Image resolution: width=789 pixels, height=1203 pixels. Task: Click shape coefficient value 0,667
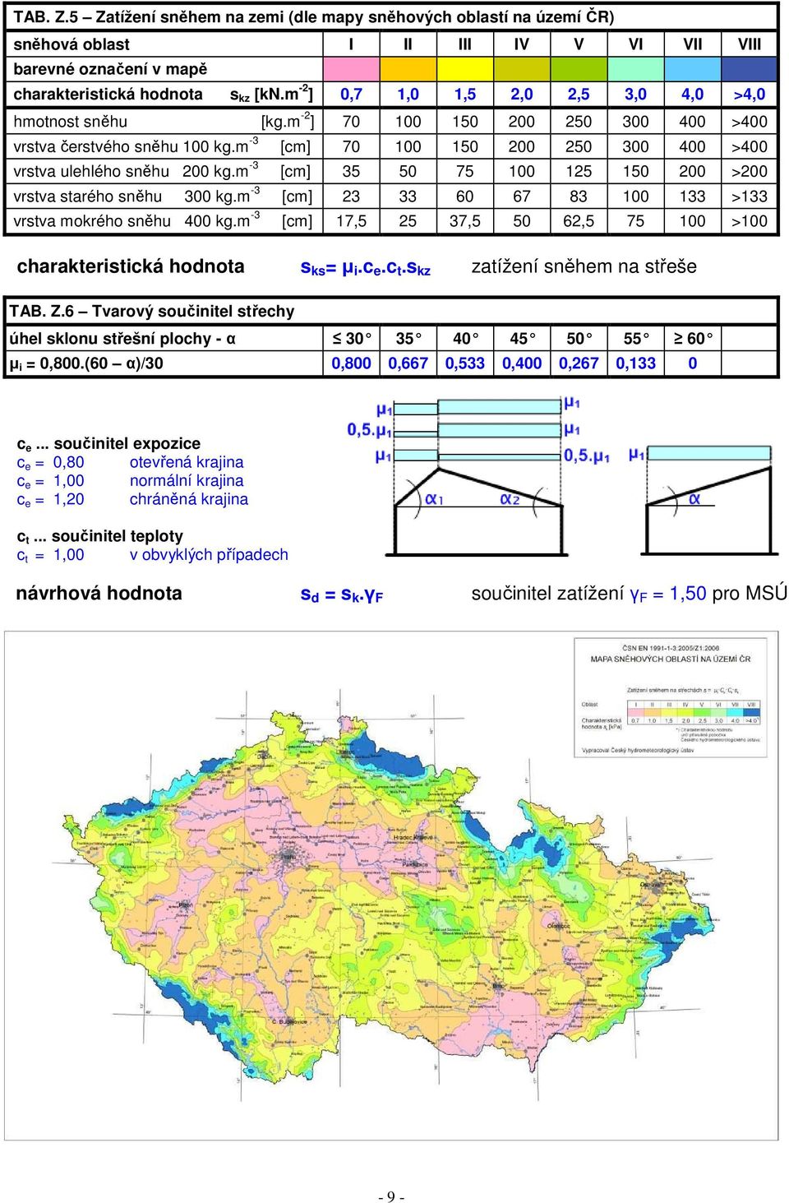[x=408, y=363]
